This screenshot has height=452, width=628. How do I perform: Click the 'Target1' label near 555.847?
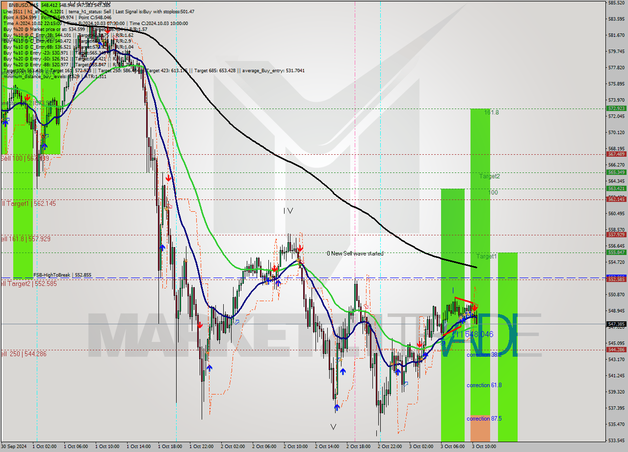click(487, 256)
